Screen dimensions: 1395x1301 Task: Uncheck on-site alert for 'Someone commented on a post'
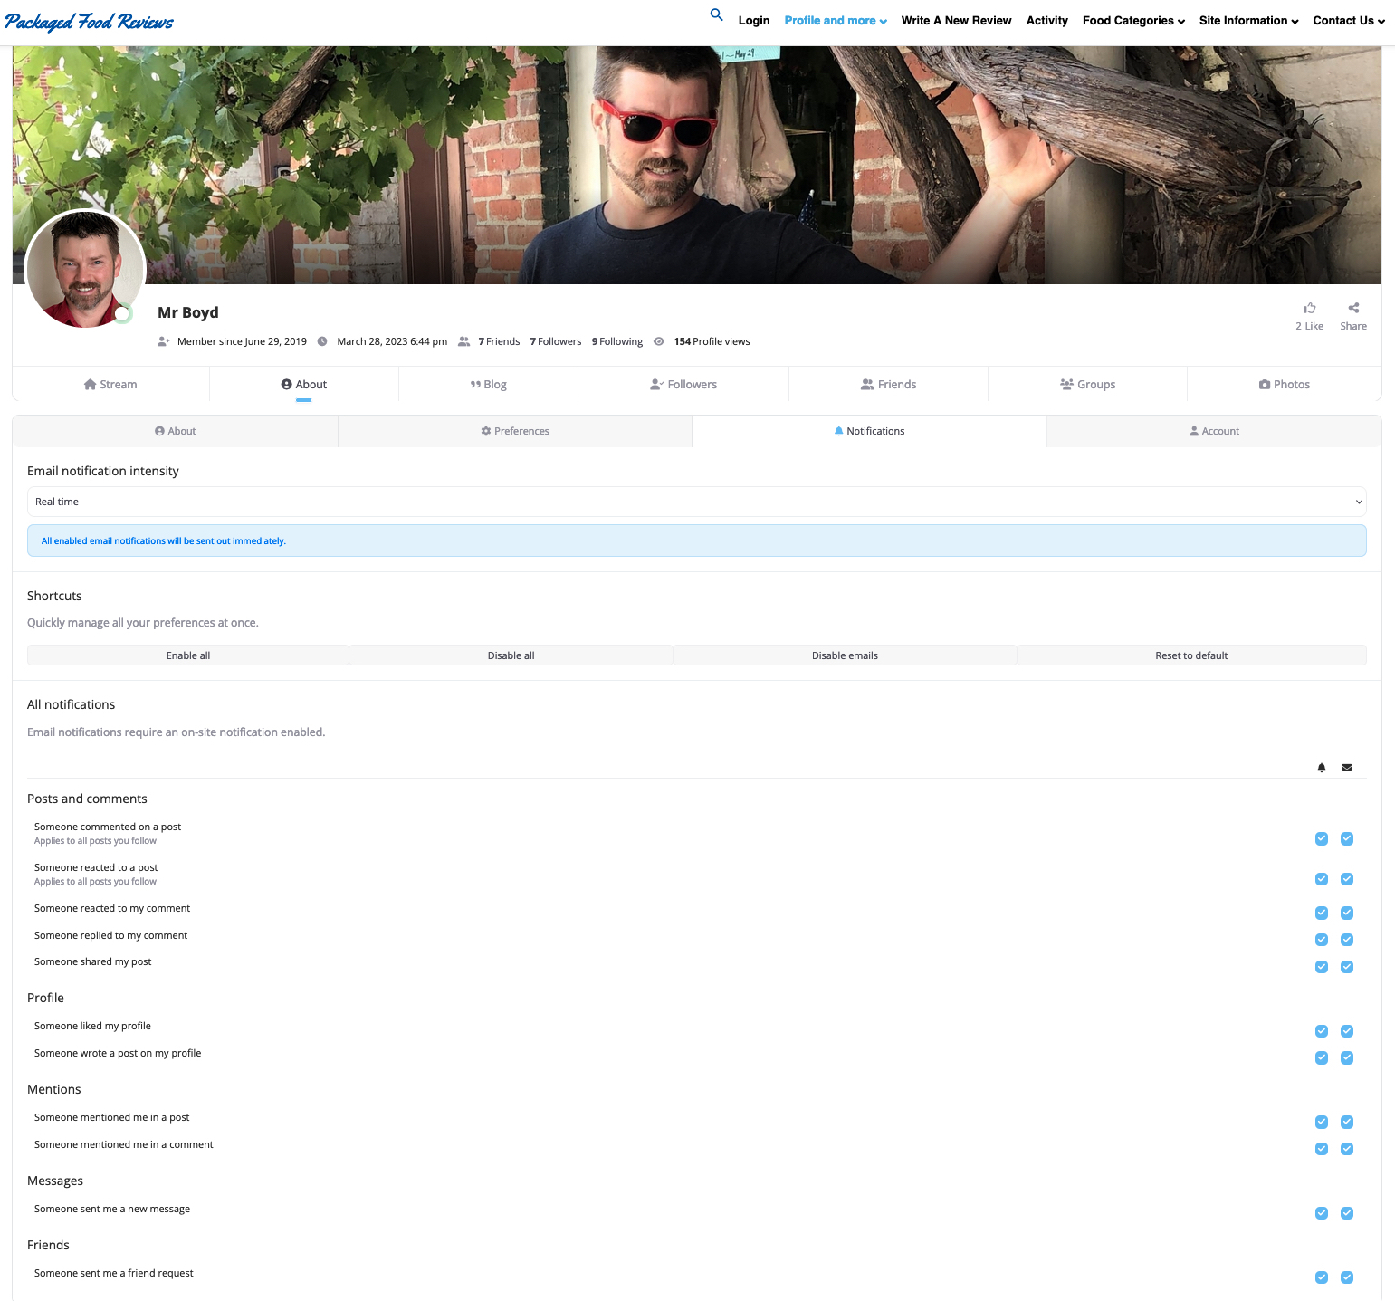1322,838
